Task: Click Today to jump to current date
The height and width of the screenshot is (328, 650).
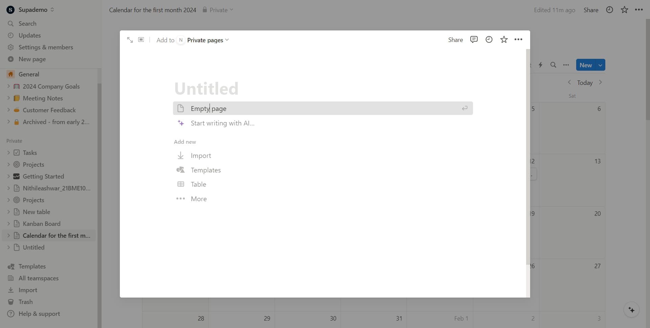Action: (x=585, y=83)
